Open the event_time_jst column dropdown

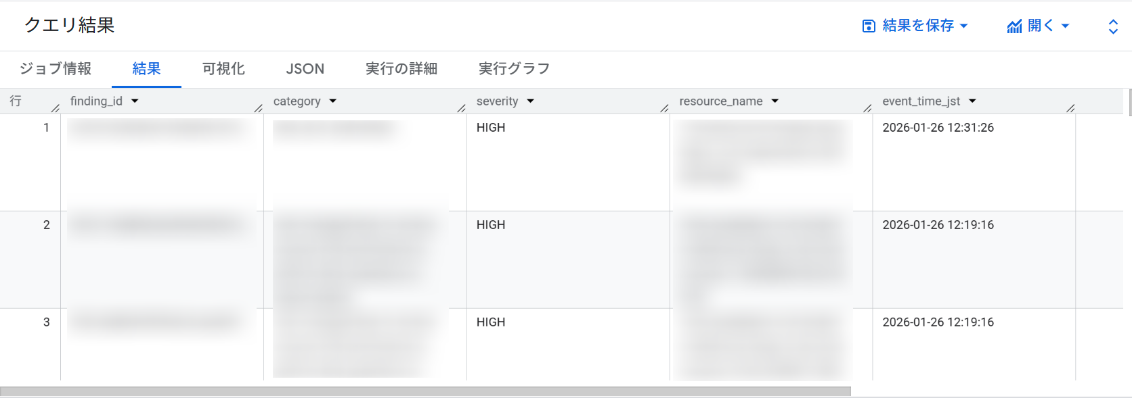coord(973,101)
